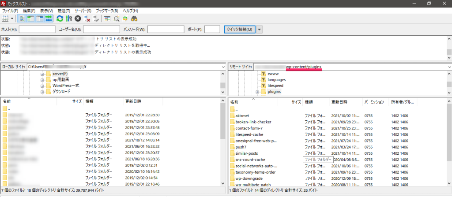
Task: Toggle local directory tree display
Action: point(31,19)
